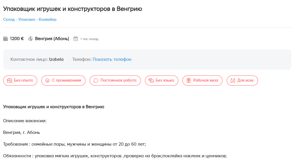Click the crossed-out icon in Без языка tag

tap(151, 80)
